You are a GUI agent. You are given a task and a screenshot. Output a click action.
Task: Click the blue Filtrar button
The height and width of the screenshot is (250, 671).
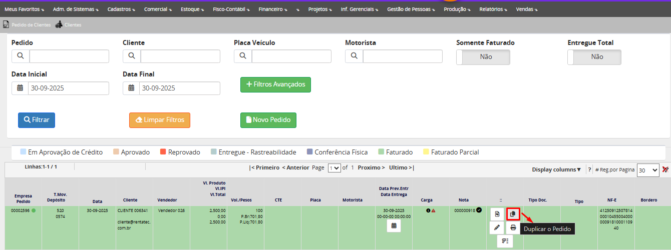coord(37,120)
